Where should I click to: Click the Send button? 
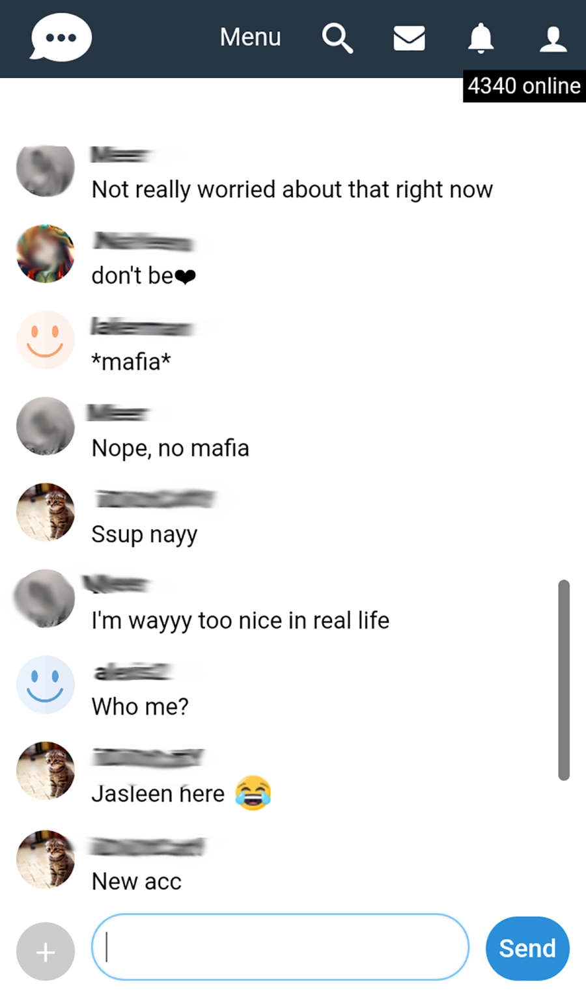[527, 948]
